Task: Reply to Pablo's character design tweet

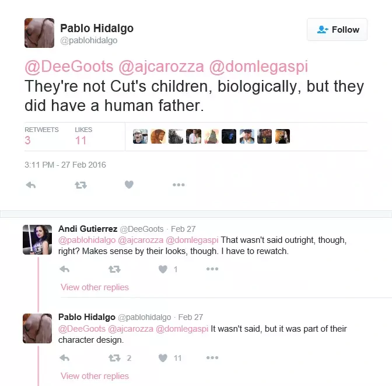Action: tap(65, 358)
